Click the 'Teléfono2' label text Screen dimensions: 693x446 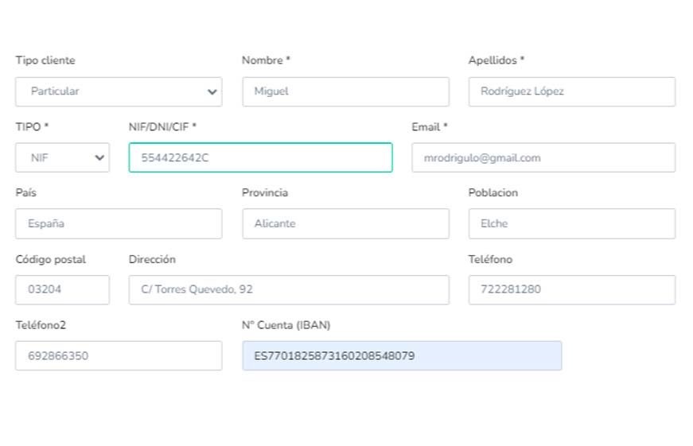(x=41, y=325)
